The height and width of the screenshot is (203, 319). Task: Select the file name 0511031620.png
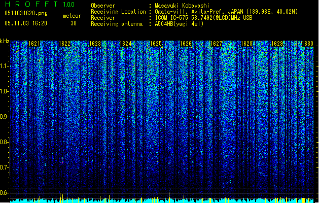pyautogui.click(x=26, y=13)
